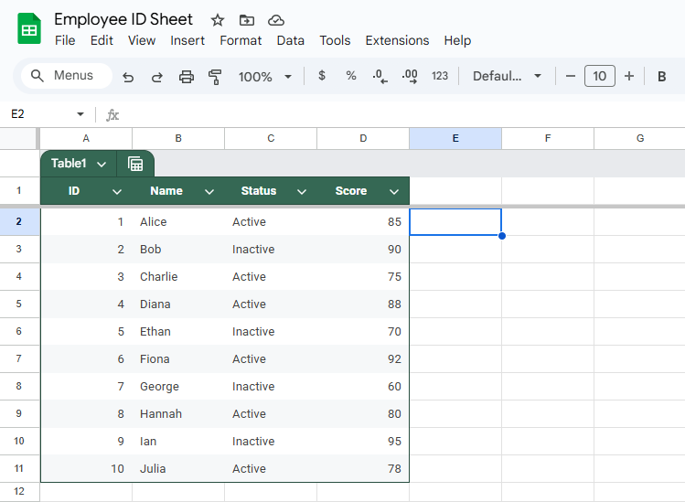Image resolution: width=685 pixels, height=502 pixels.
Task: Redo the last action
Action: pyautogui.click(x=156, y=77)
